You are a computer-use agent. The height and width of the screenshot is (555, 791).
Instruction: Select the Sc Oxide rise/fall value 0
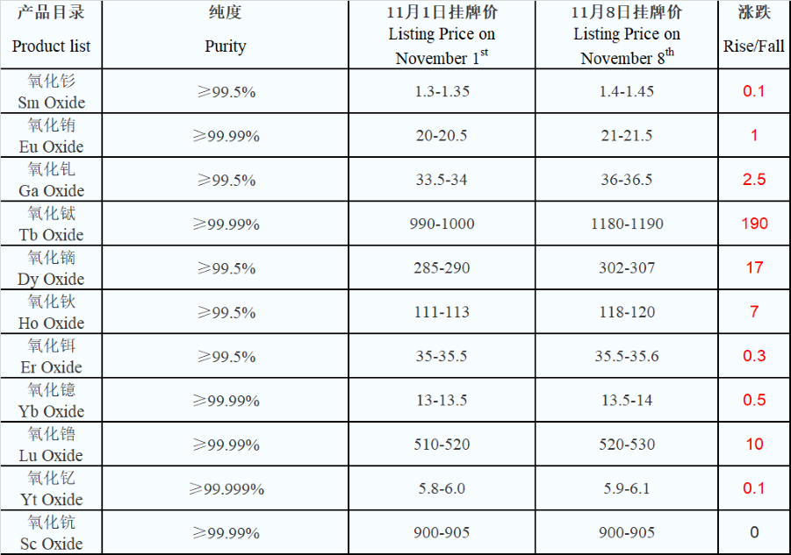pos(753,532)
